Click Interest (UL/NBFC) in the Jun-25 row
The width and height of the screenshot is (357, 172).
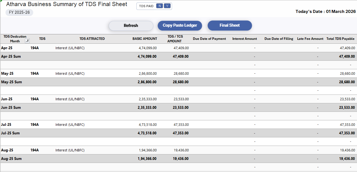(69, 99)
